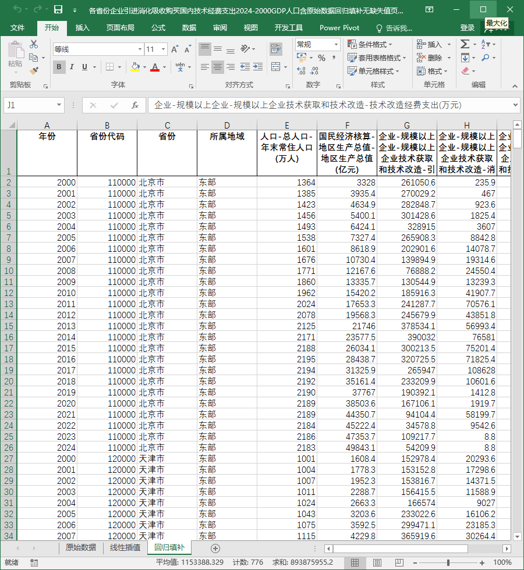
Task: Switch to the 线性插值 sheet tab
Action: click(x=125, y=547)
